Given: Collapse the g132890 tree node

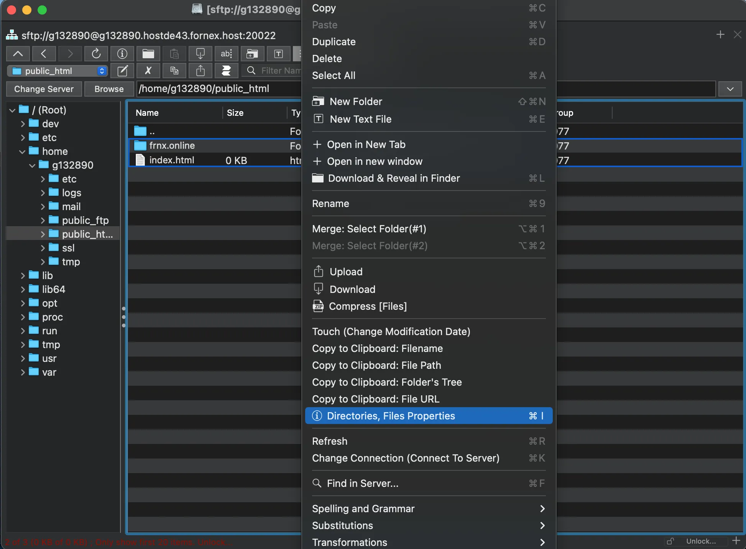Looking at the screenshot, I should 32,165.
